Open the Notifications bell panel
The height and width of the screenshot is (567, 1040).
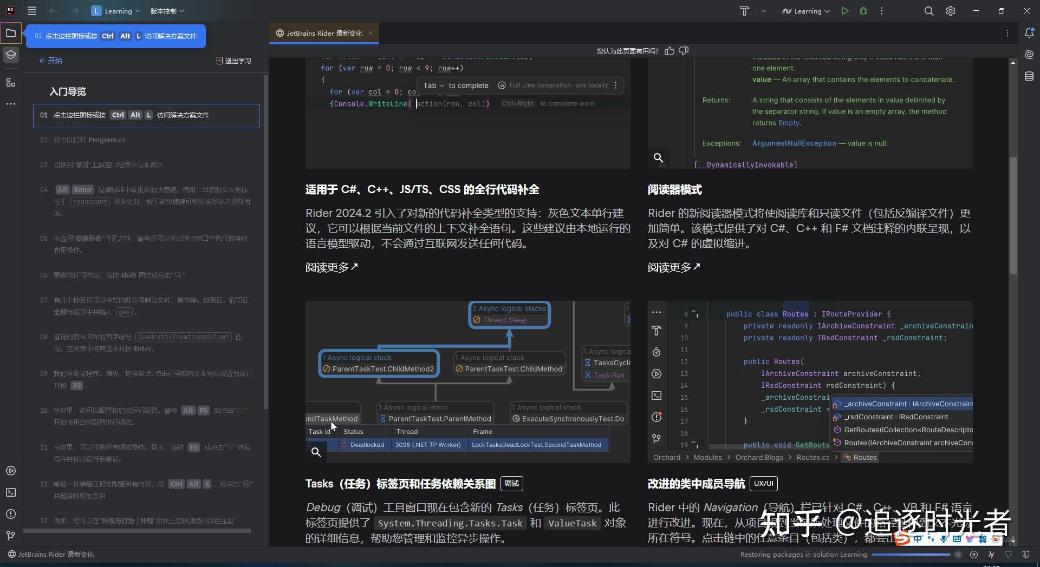(x=1029, y=33)
